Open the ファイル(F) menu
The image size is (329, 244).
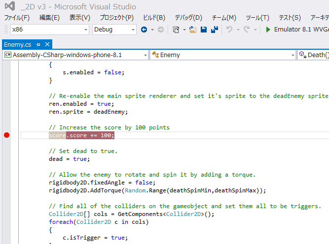pyautogui.click(x=17, y=18)
